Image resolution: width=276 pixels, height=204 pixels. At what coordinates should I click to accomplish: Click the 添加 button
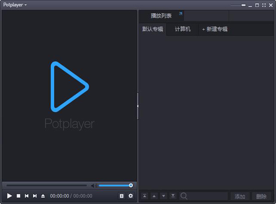(x=240, y=196)
